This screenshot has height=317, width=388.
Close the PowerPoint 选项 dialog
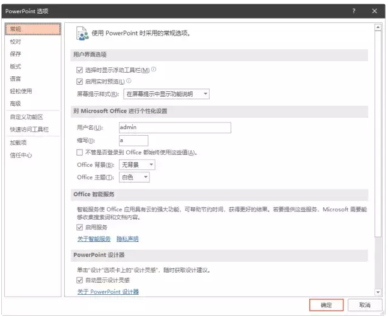click(x=374, y=11)
